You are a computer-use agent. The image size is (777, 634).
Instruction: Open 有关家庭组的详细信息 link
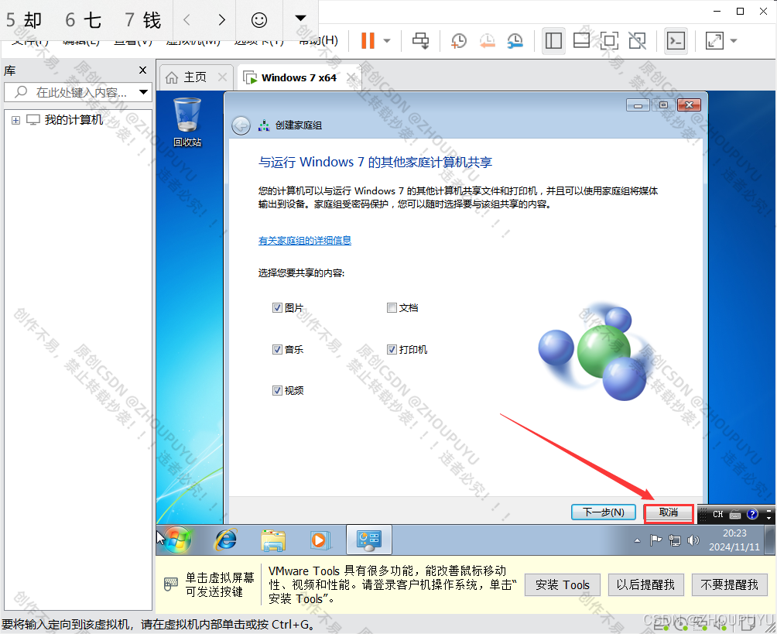pos(305,241)
